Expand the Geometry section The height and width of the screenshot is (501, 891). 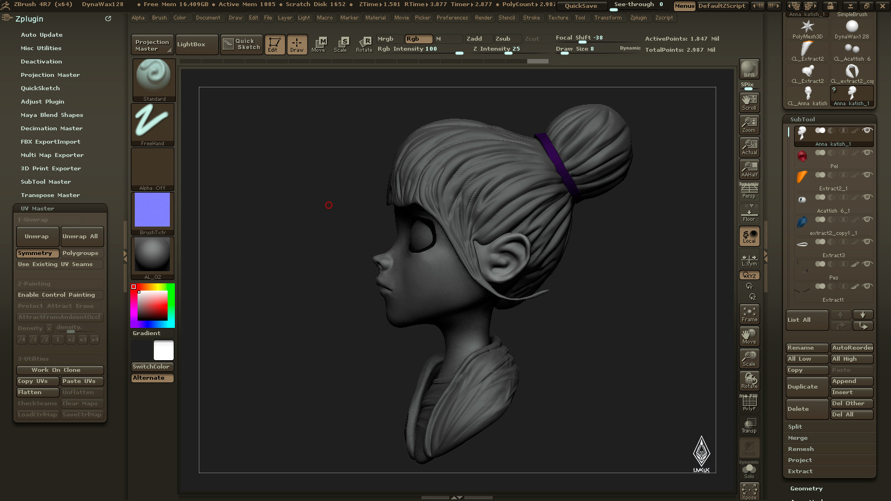point(806,489)
